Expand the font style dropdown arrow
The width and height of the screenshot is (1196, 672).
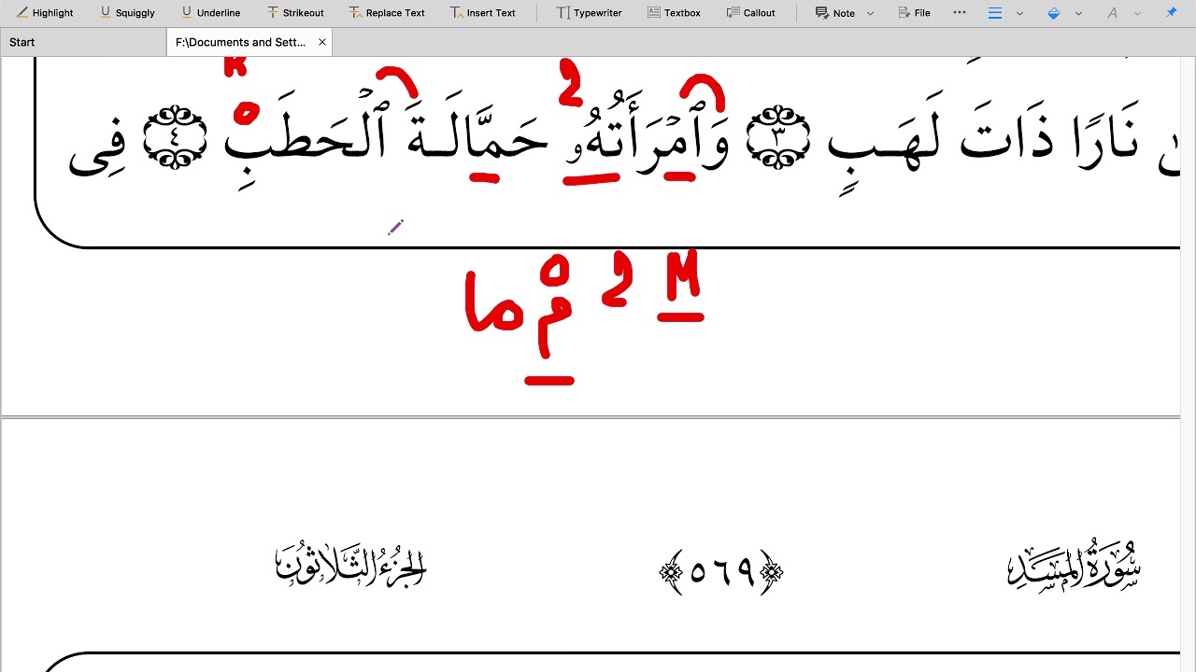click(1137, 13)
